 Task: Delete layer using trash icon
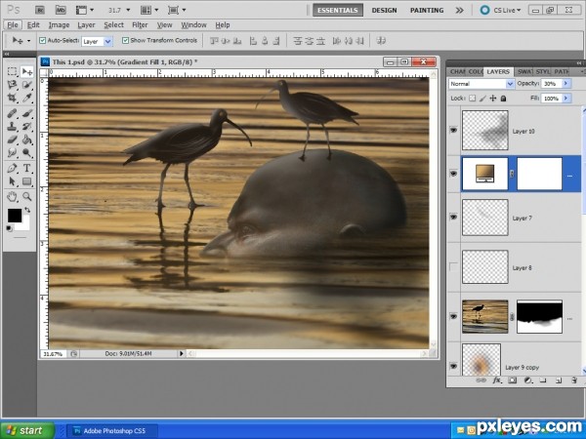pyautogui.click(x=574, y=380)
